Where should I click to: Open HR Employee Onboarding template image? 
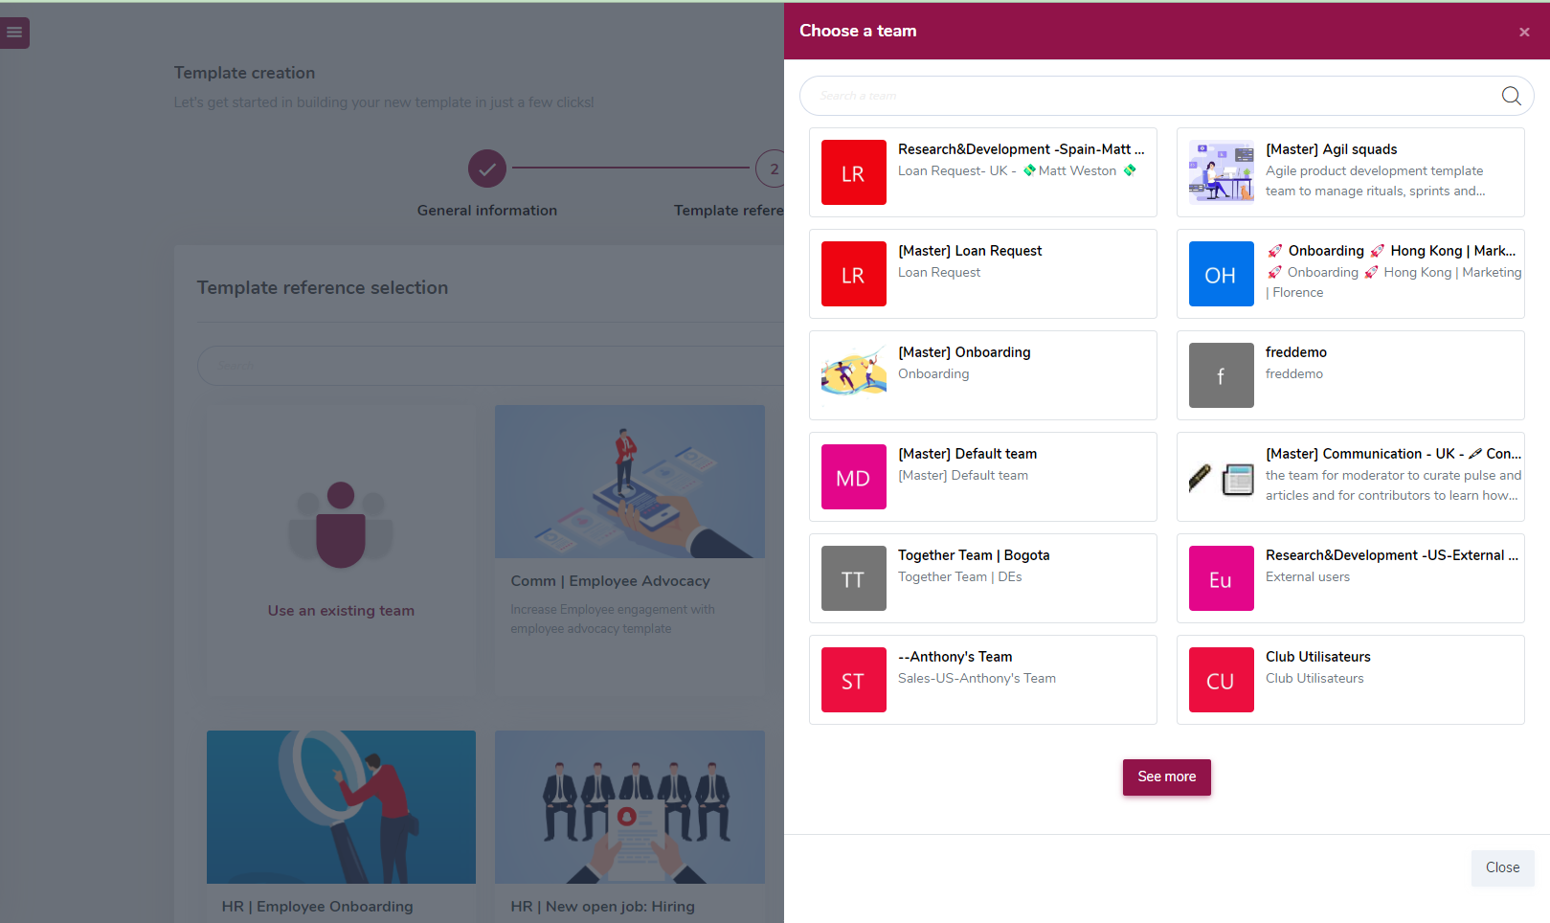point(341,807)
